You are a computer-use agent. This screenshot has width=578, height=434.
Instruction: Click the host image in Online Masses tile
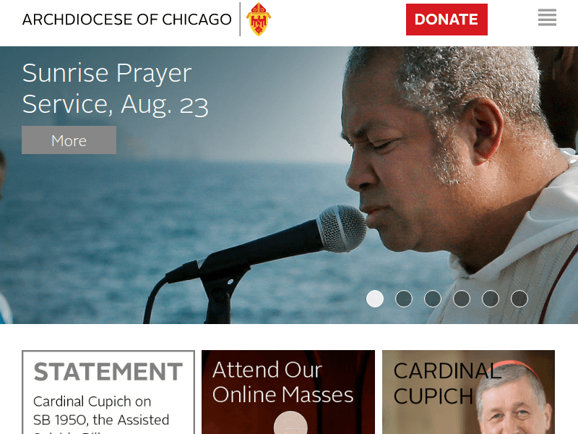290,423
